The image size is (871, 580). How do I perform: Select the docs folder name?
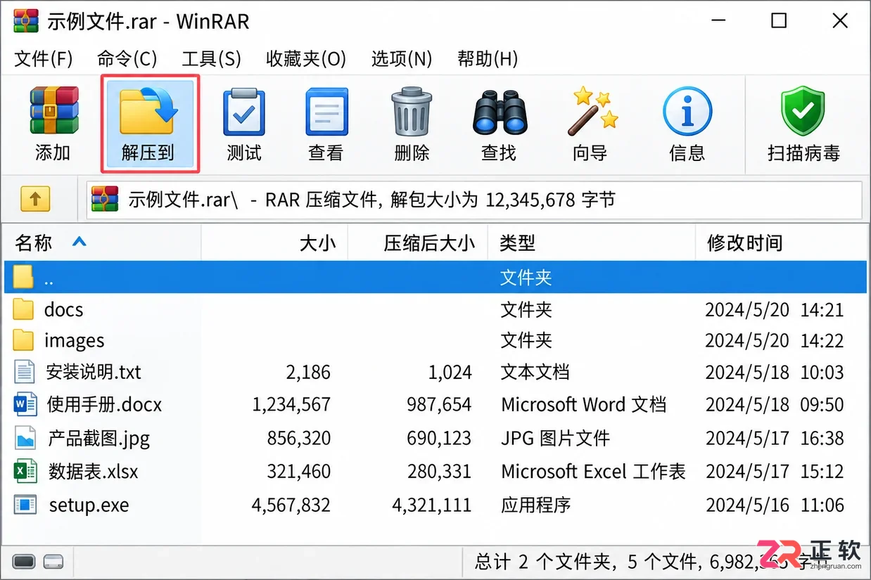63,309
